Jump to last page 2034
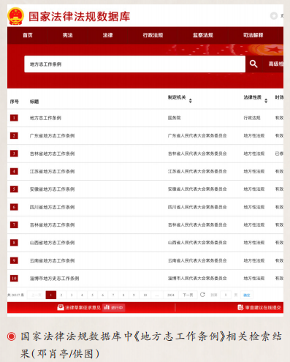Screen dimensions: 290x362 tap(171, 295)
